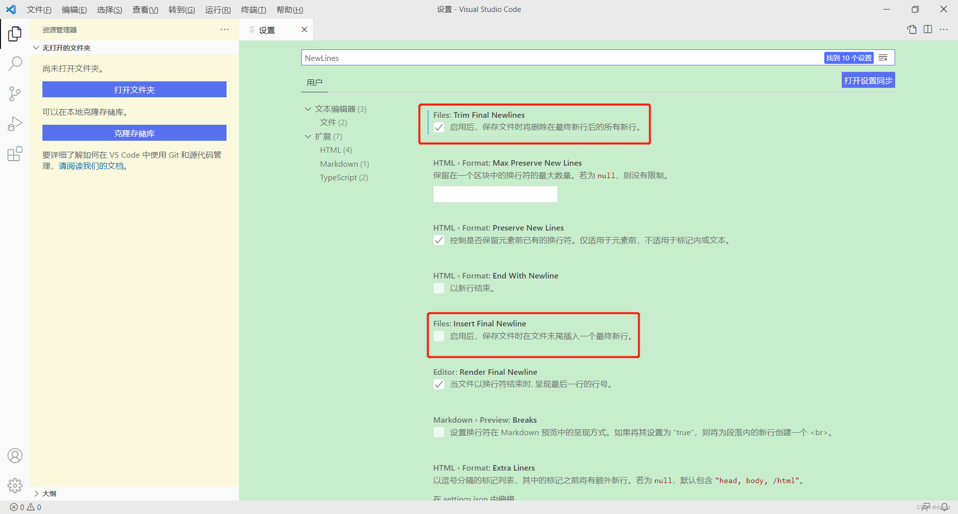Open the 查看(V) menu
958x514 pixels.
145,9
